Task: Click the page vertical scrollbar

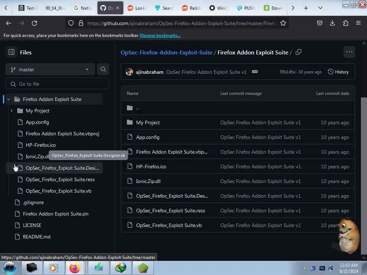Action: click(363, 175)
